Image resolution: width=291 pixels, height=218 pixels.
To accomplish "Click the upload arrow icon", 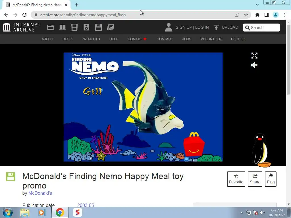I will point(216,28).
